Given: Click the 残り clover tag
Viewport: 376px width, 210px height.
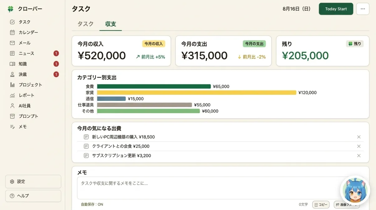Looking at the screenshot, I should [x=355, y=44].
